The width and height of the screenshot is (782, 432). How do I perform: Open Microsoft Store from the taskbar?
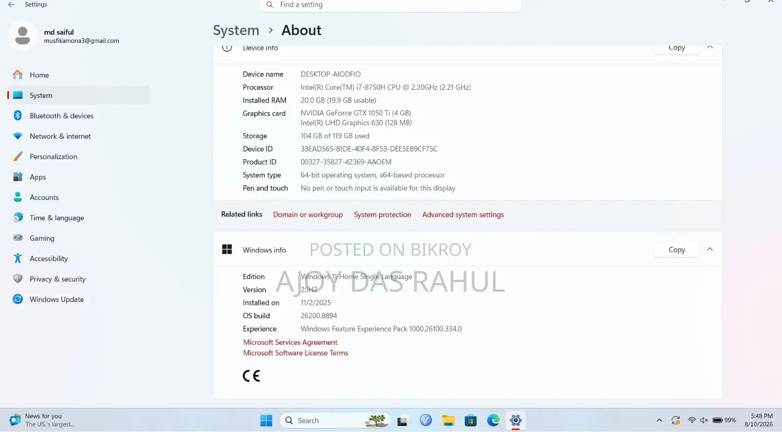pos(471,420)
